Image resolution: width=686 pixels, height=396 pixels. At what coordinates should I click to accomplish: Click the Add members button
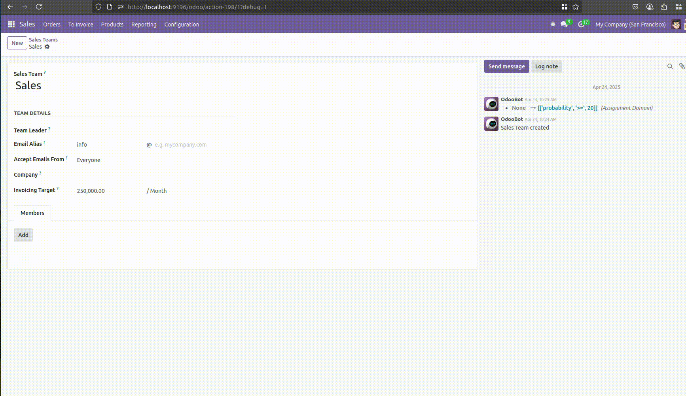23,235
